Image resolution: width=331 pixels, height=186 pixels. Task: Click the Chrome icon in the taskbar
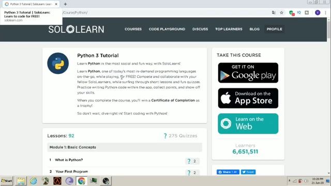pyautogui.click(x=82, y=181)
